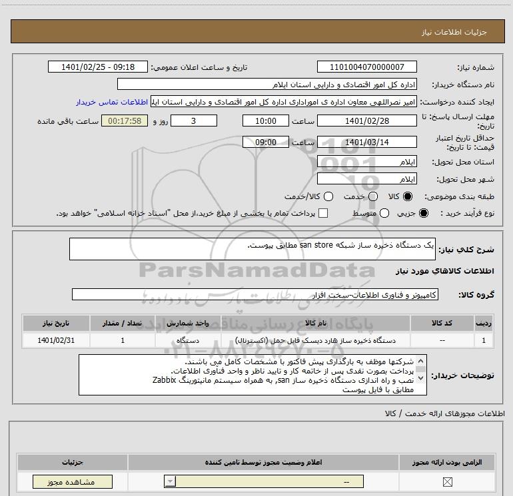Select the متوسط purchase type radio
The image size is (513, 496).
pos(384,214)
